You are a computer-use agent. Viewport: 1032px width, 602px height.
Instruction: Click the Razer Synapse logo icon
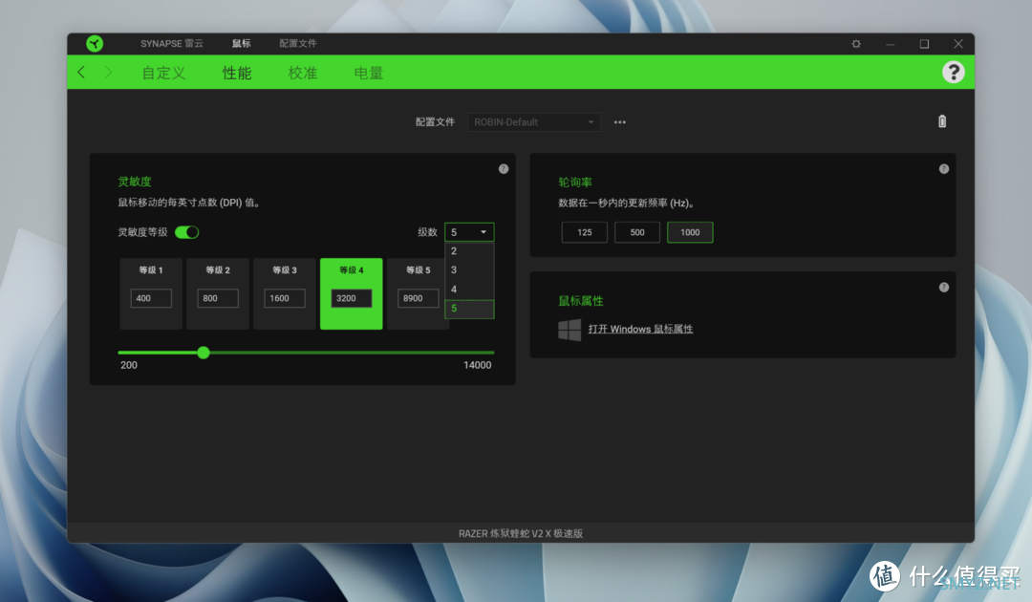95,43
